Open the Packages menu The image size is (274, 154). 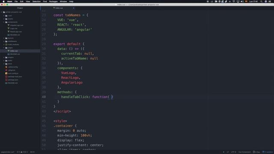[x=53, y=1]
